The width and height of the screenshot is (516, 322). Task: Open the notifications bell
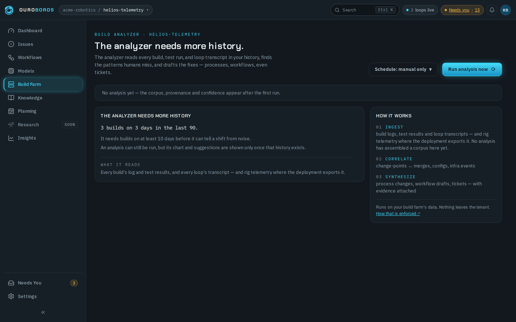492,10
